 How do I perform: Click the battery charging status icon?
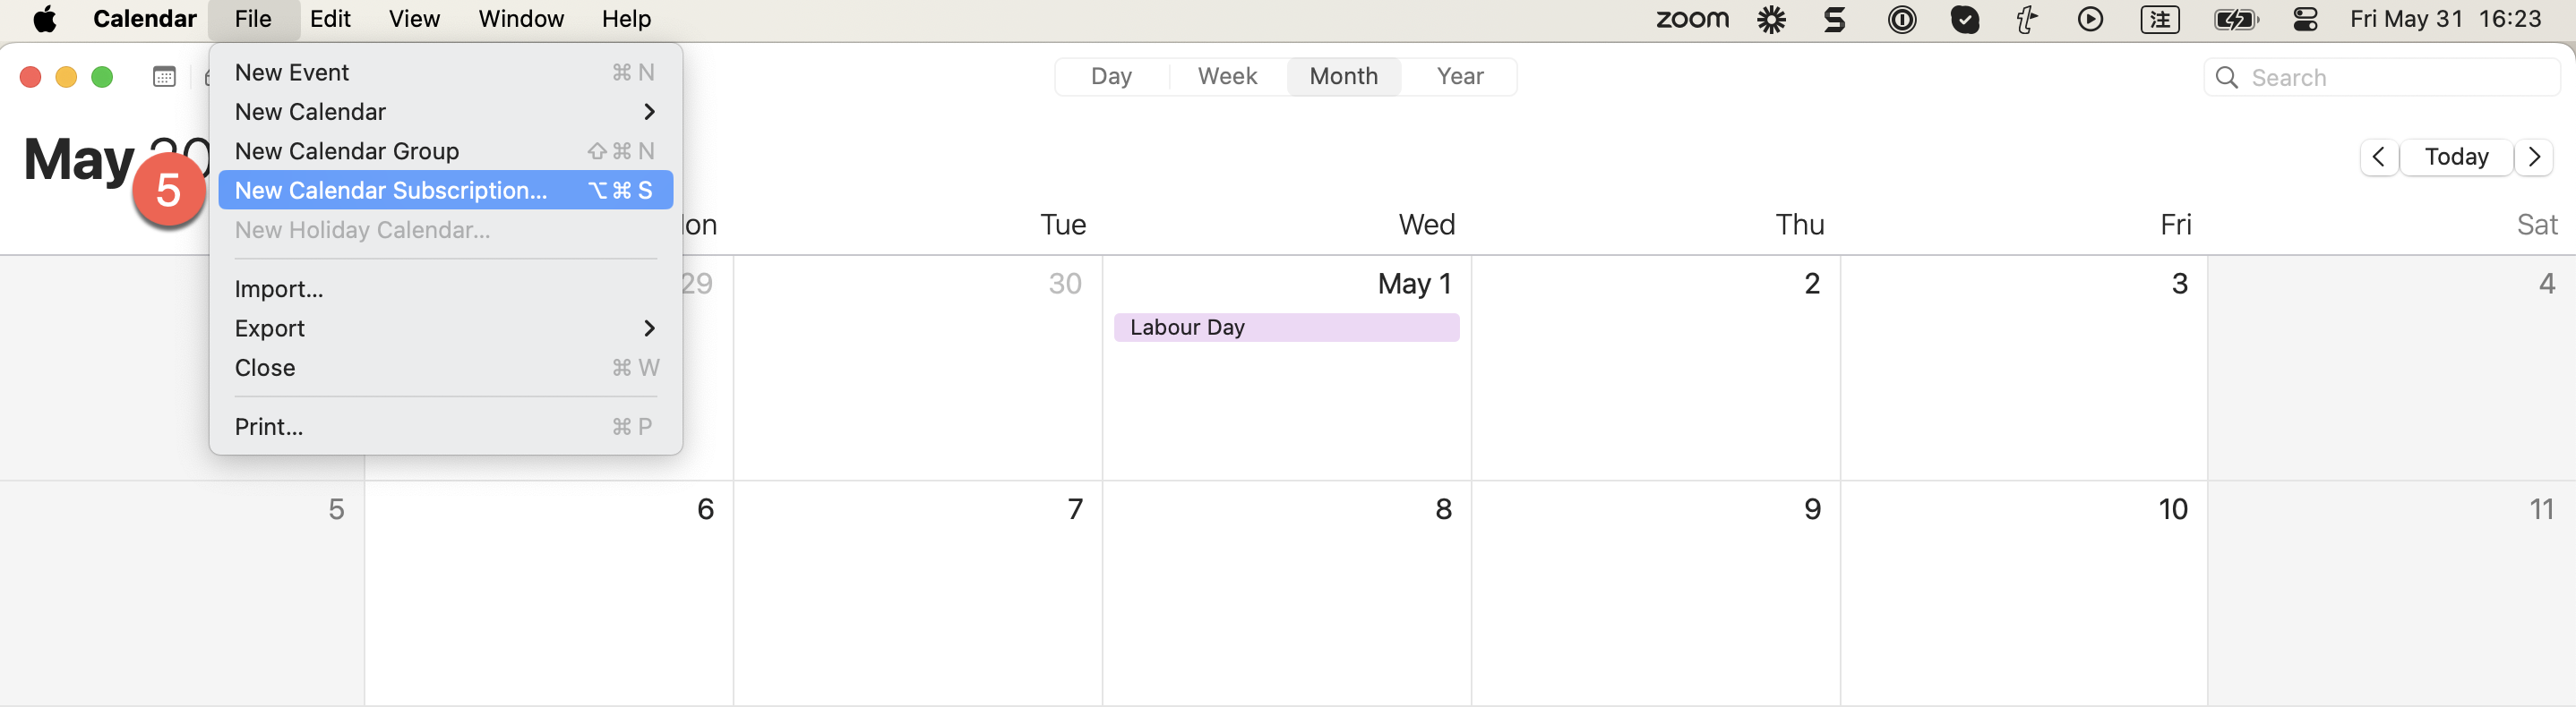tap(2236, 19)
